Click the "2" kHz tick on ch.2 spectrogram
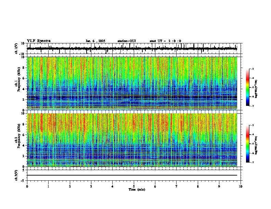This screenshot has height=209, width=271. (x=24, y=156)
